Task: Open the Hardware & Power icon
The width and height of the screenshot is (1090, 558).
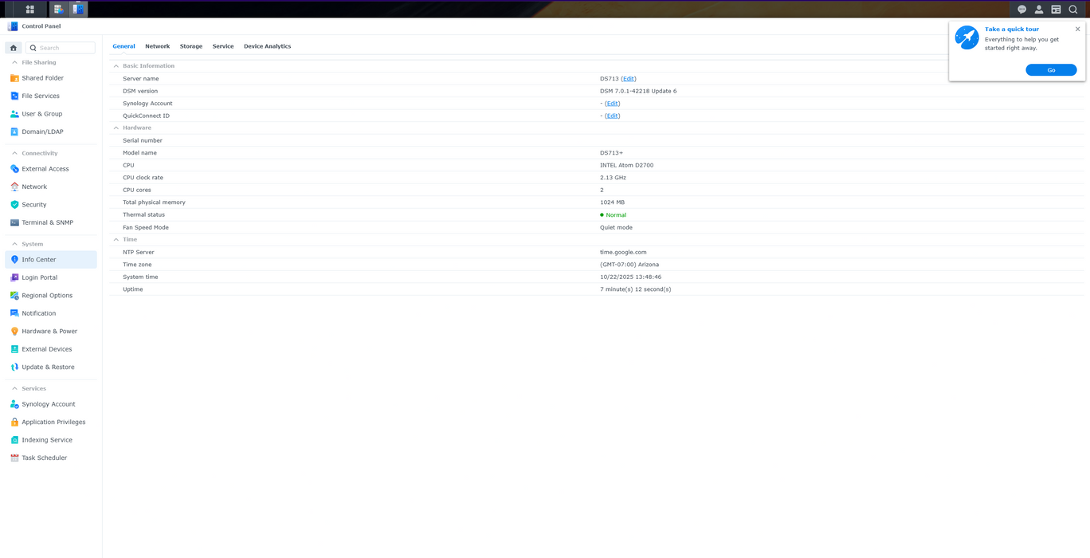Action: click(14, 331)
